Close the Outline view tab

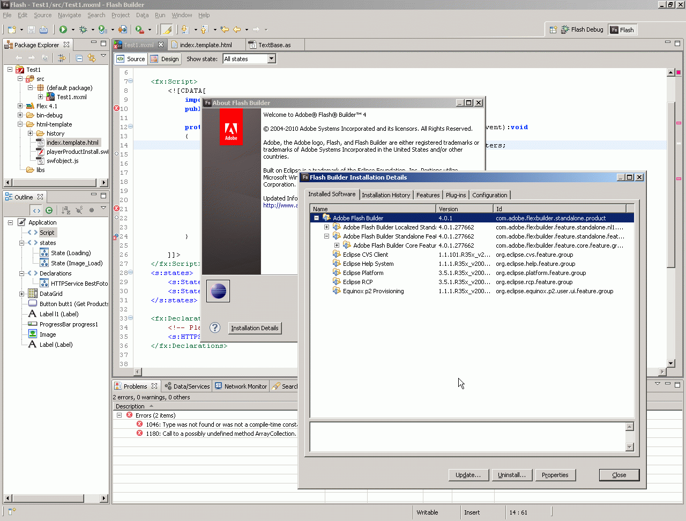coord(40,197)
